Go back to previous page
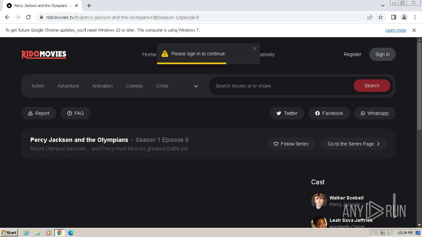 (7, 17)
